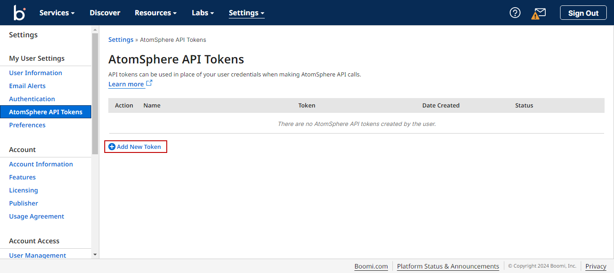
Task: Open Email Alerts settings
Action: coord(27,86)
